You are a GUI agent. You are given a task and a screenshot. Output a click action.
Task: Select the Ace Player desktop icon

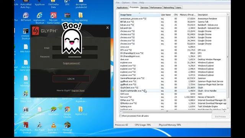(x=39, y=127)
